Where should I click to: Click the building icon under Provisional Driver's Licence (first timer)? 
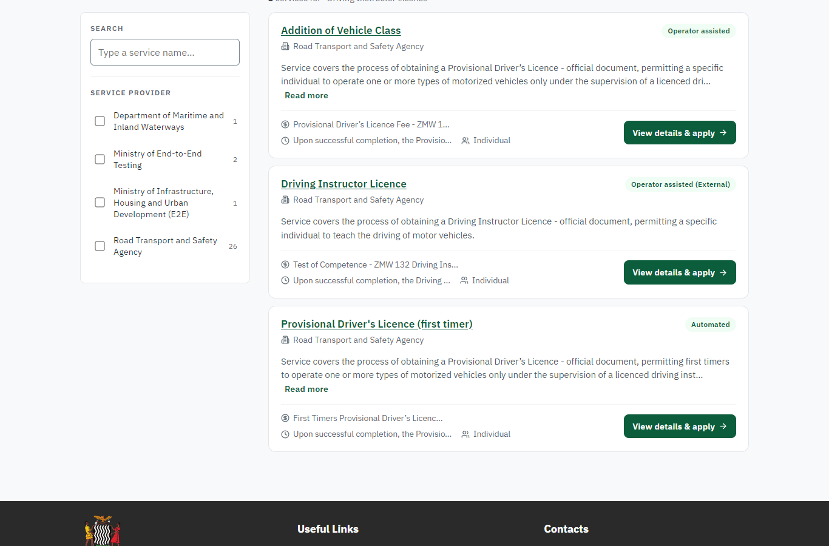tap(285, 340)
